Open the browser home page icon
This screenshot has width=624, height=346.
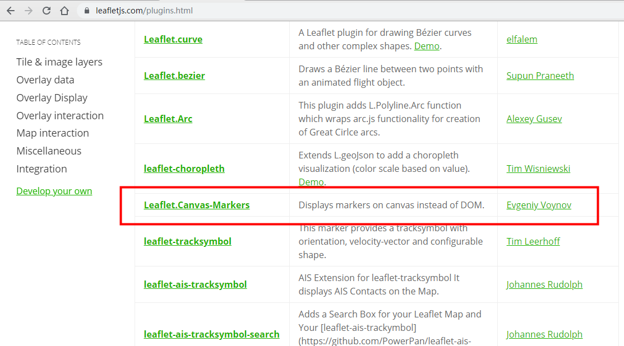tap(64, 10)
